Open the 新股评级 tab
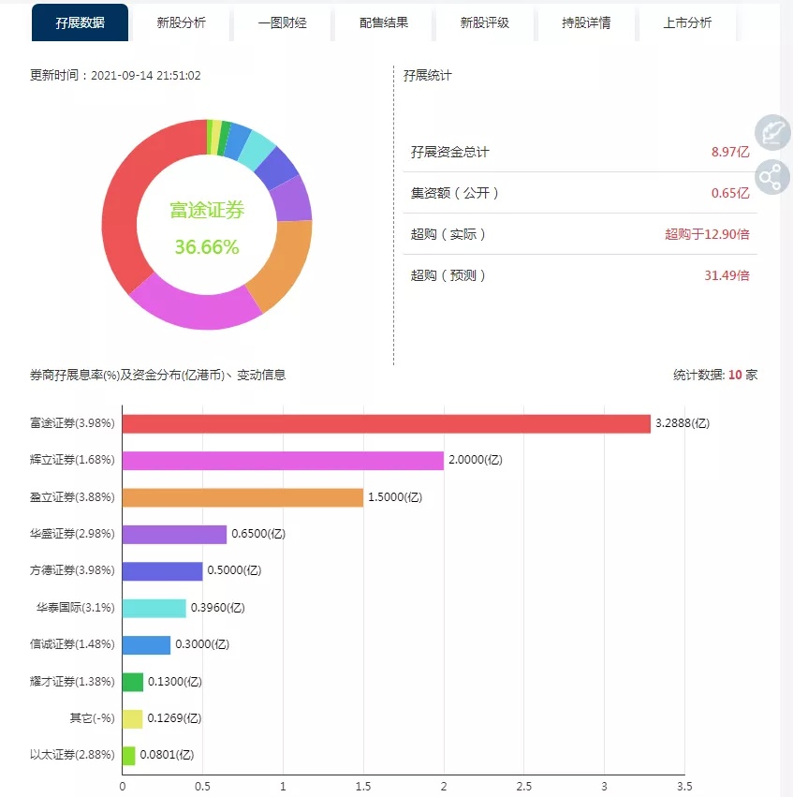The width and height of the screenshot is (793, 797). click(x=485, y=22)
